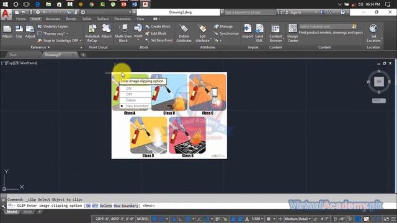Attach a point cloud
The image size is (397, 223).
(x=106, y=32)
